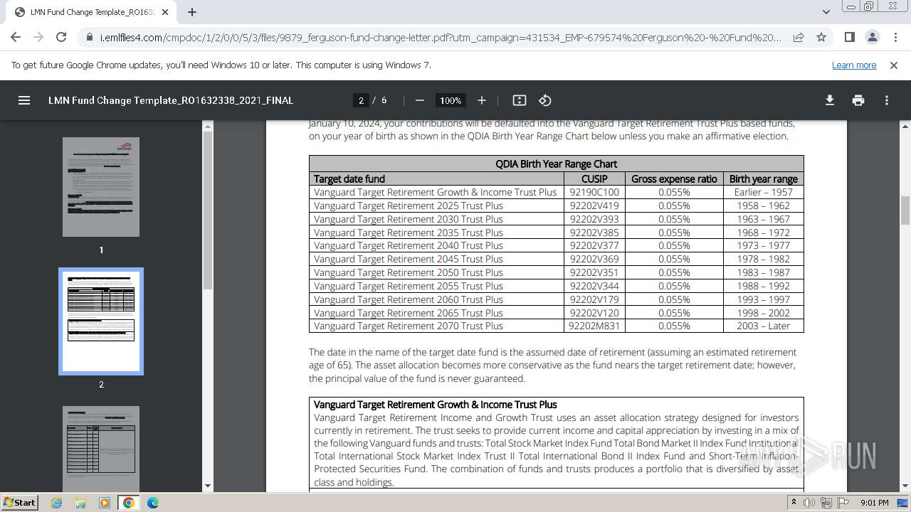Open Internet Explorer from taskbar
The image size is (911, 512).
click(57, 503)
